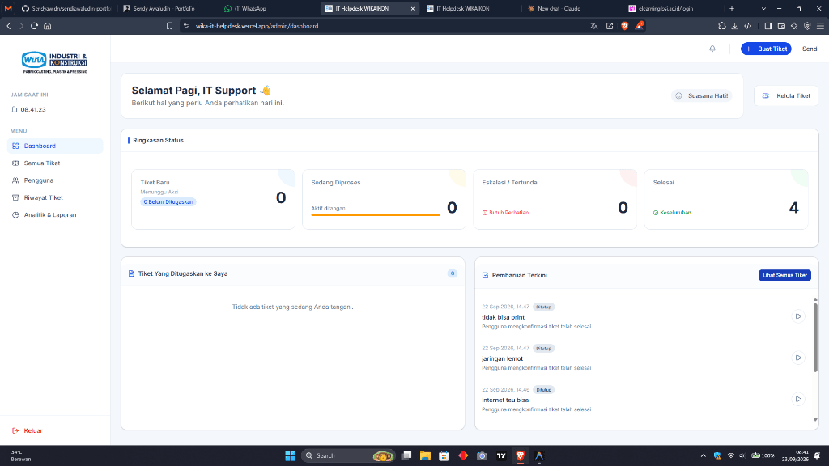Toggle the browser sidebar panel icon
The image size is (829, 466).
(x=768, y=26)
